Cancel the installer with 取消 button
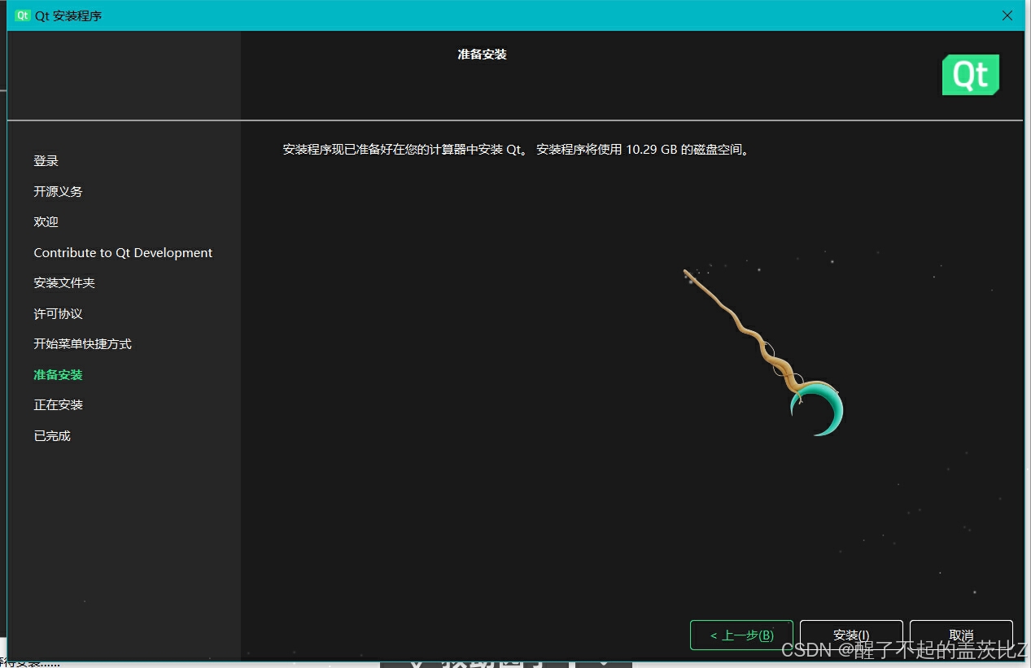Image resolution: width=1031 pixels, height=668 pixels. 961,635
